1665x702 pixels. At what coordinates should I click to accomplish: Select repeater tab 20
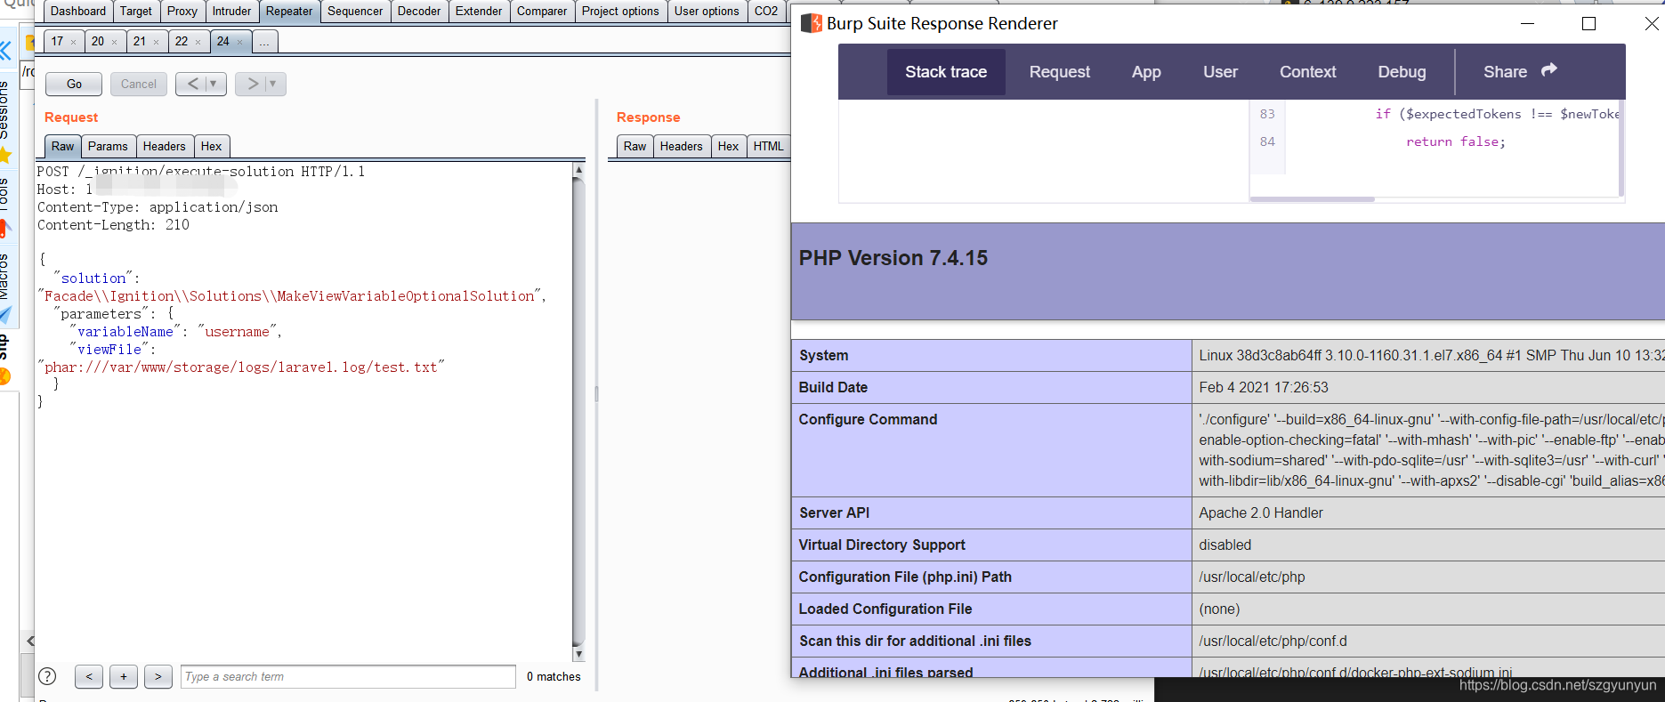tap(98, 41)
